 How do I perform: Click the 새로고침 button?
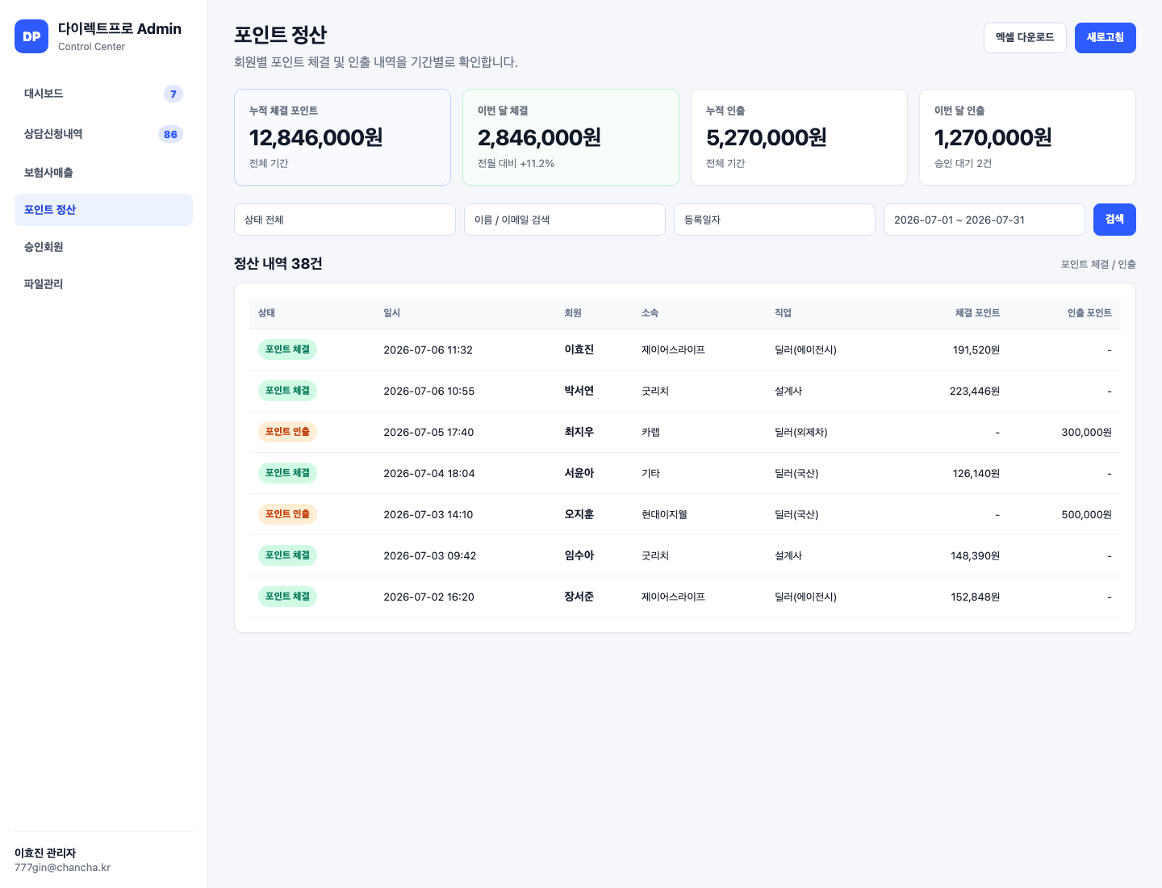pos(1105,38)
